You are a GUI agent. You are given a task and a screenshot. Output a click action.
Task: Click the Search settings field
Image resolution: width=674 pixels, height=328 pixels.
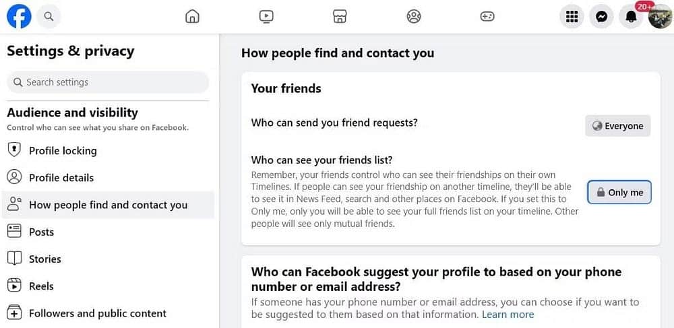(x=108, y=82)
